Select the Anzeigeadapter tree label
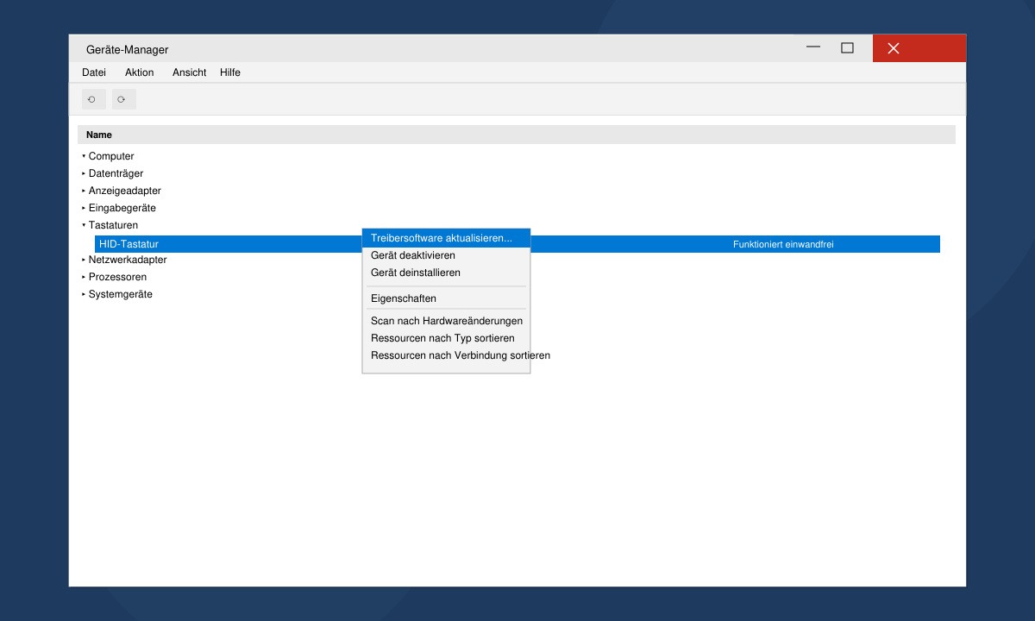Screen dimensions: 1035x621 [125, 191]
